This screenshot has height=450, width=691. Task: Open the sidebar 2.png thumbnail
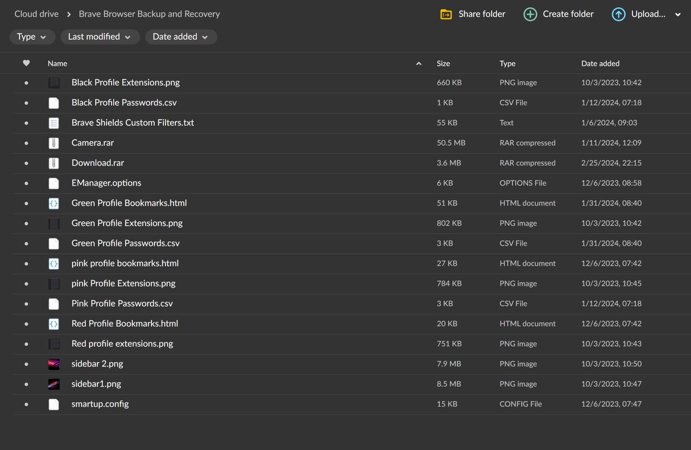(x=54, y=364)
